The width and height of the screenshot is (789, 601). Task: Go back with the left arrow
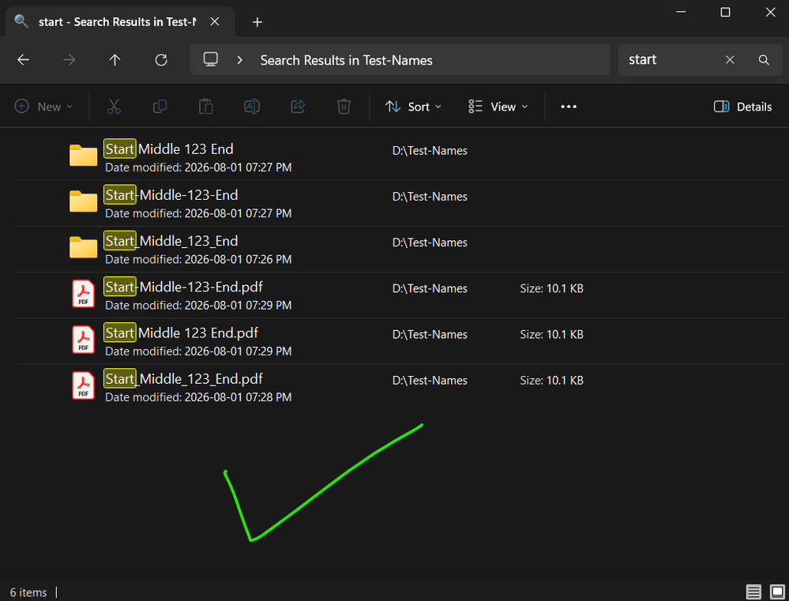pyautogui.click(x=23, y=60)
